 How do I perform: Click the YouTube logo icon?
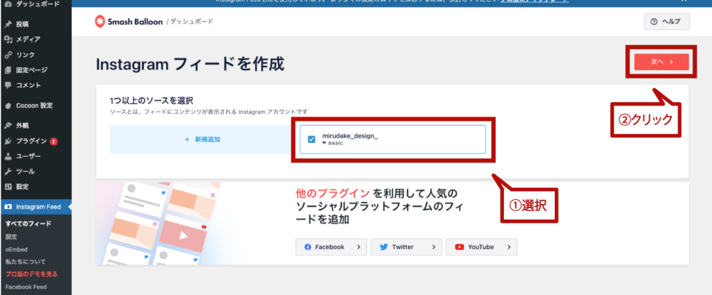point(460,247)
